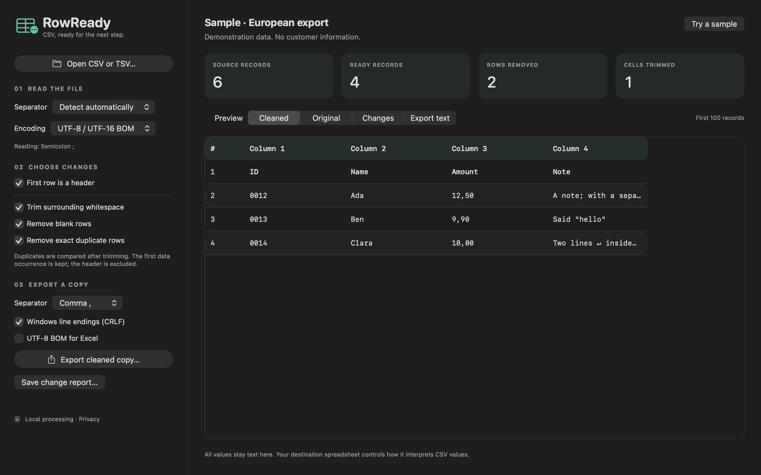Select the Ada name cell
Viewport: 761px width, 475px height.
click(x=357, y=195)
